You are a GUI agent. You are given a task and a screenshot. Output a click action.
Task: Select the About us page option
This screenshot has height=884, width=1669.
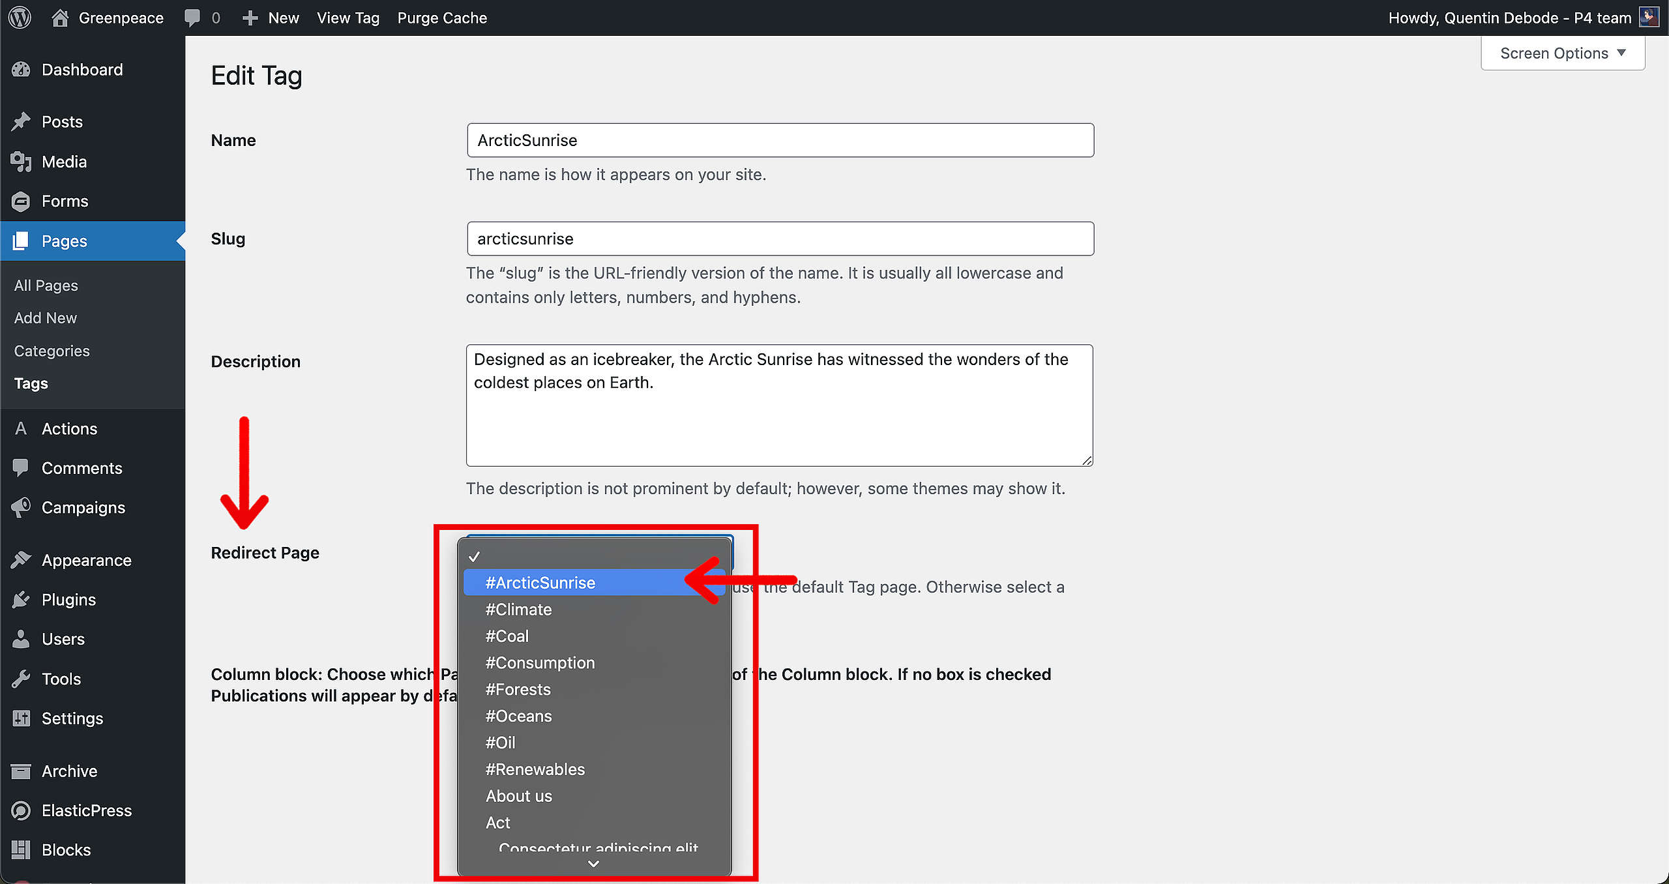[594, 796]
